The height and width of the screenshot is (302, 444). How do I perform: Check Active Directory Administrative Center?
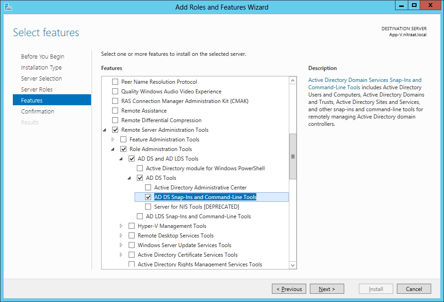(148, 188)
